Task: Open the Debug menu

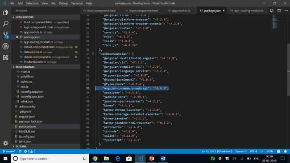Action: pos(63,3)
